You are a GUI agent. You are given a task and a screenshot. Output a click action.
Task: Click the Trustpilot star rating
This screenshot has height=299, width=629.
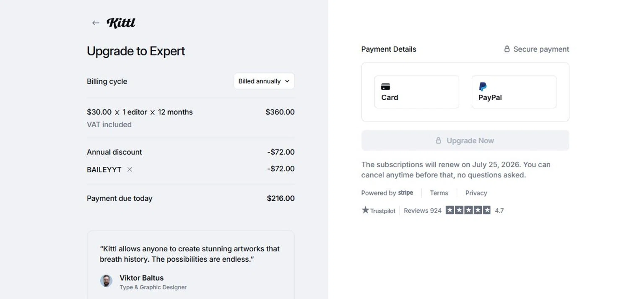point(468,210)
